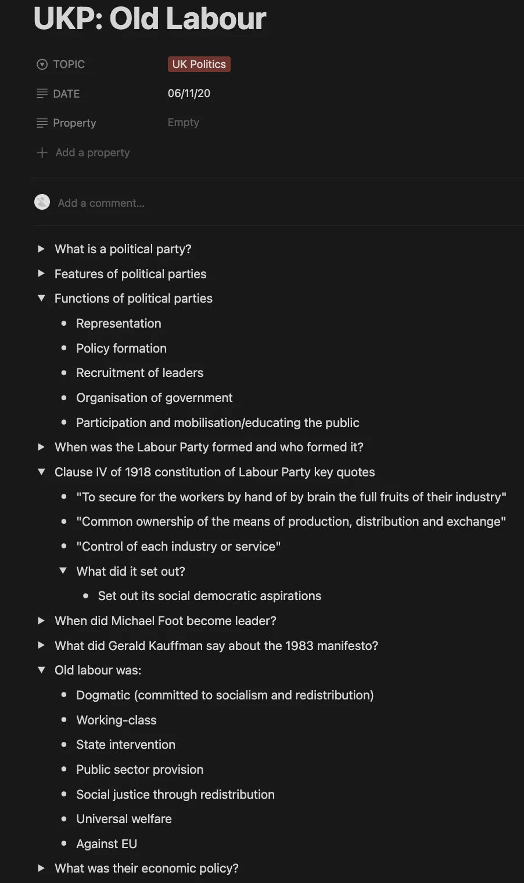Click the bullet beside Working-class
The height and width of the screenshot is (883, 524).
[x=64, y=720]
